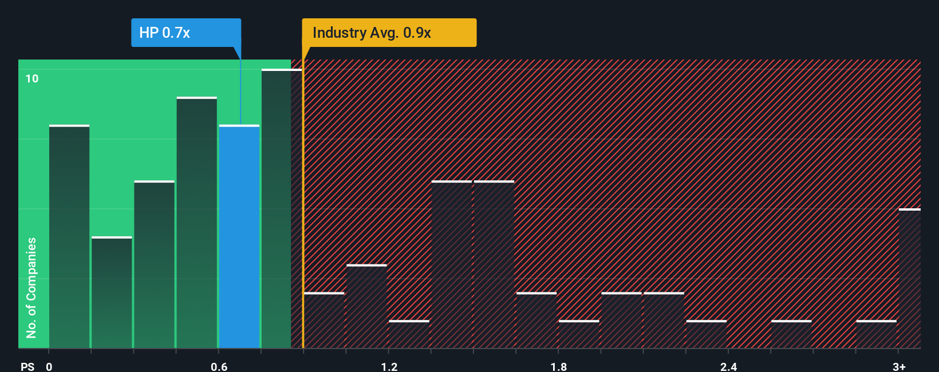This screenshot has width=939, height=372.
Task: Click the 1.2 axis label
Action: point(389,367)
